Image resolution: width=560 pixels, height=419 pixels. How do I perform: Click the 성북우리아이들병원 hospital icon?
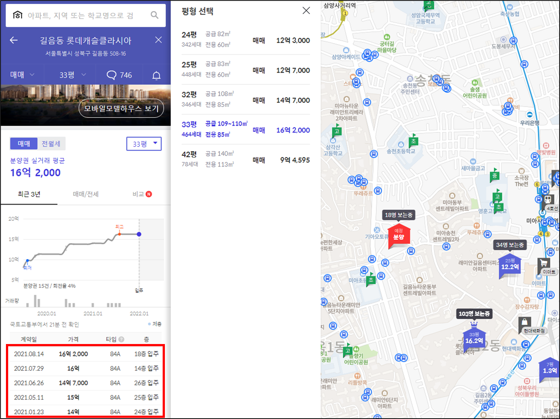pos(527,381)
